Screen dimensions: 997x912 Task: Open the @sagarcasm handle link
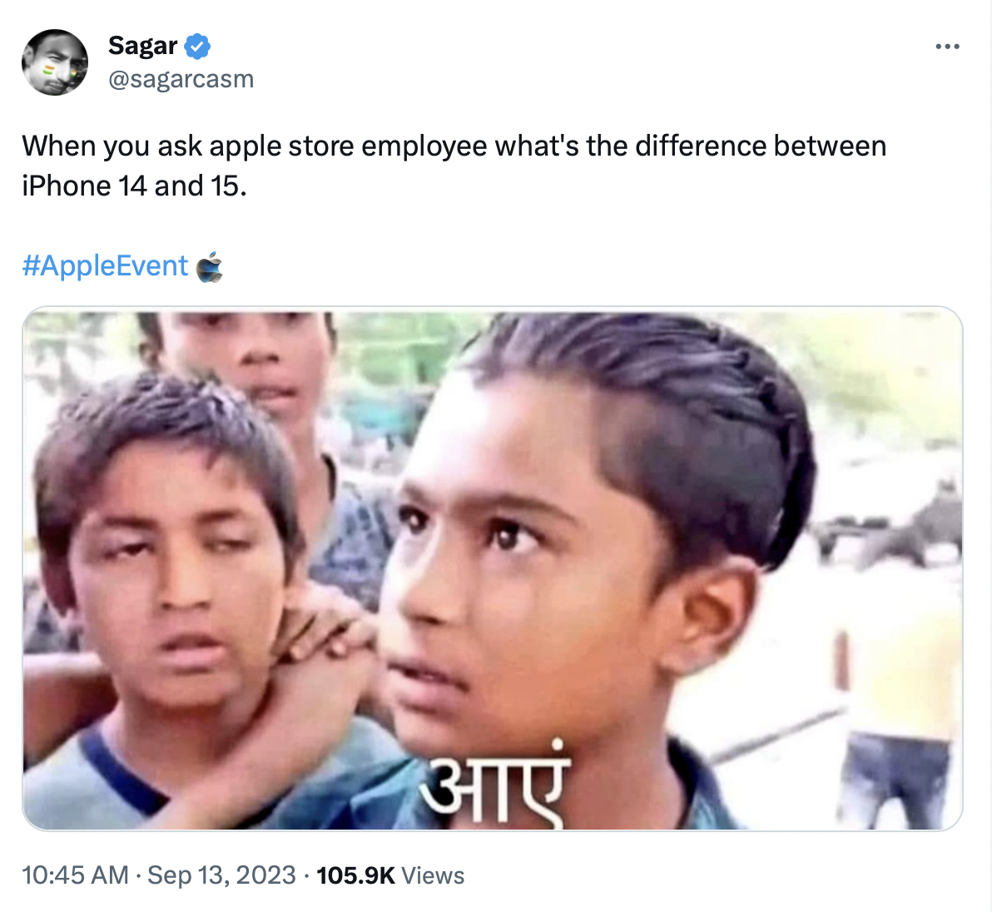point(181,80)
